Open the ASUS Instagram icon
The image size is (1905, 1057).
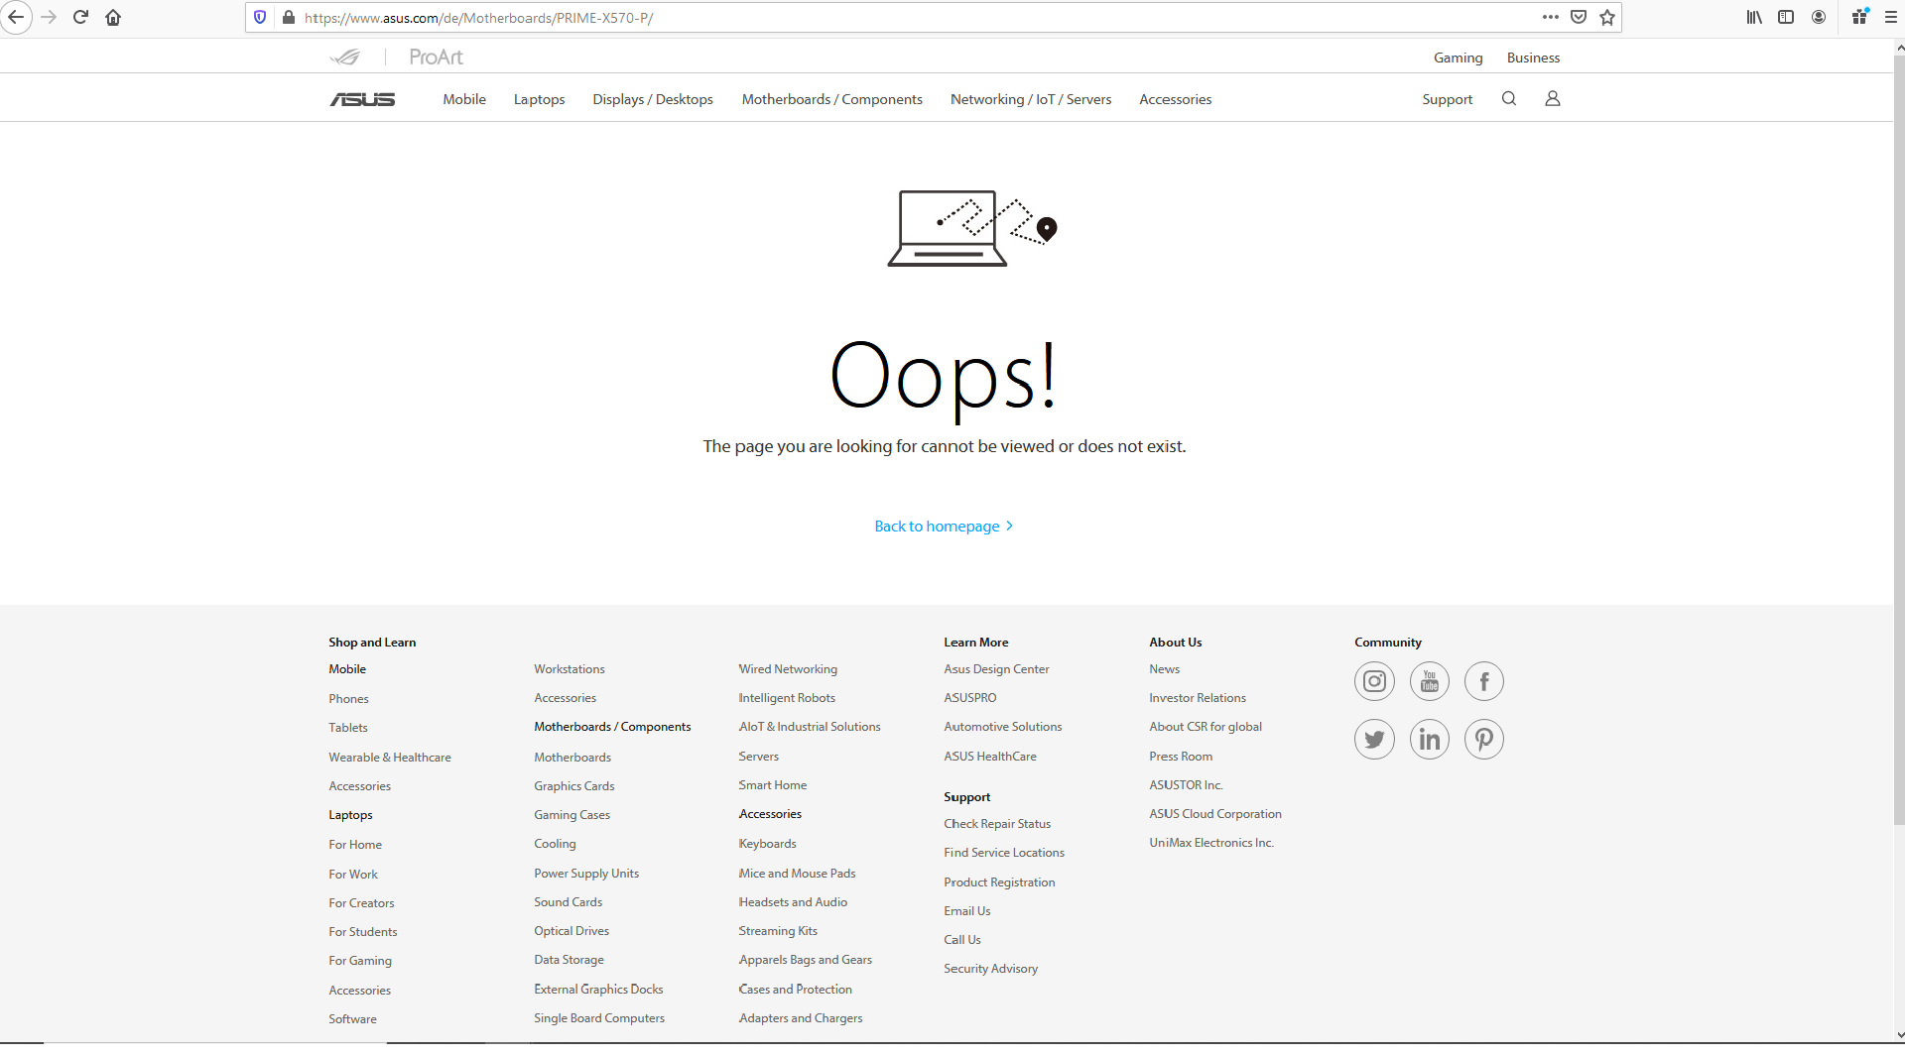(x=1374, y=681)
